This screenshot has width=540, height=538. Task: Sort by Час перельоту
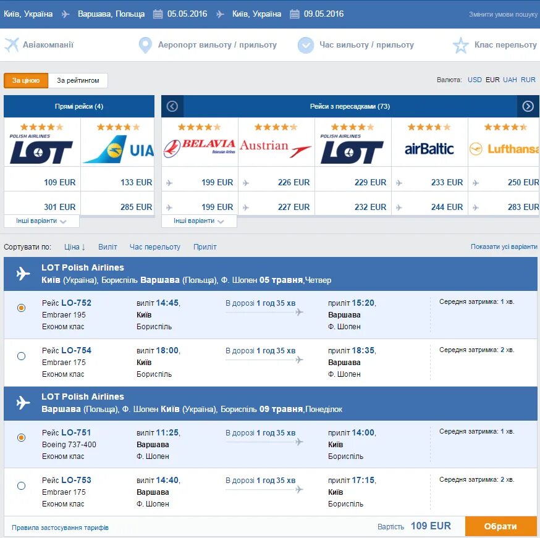[x=155, y=247]
